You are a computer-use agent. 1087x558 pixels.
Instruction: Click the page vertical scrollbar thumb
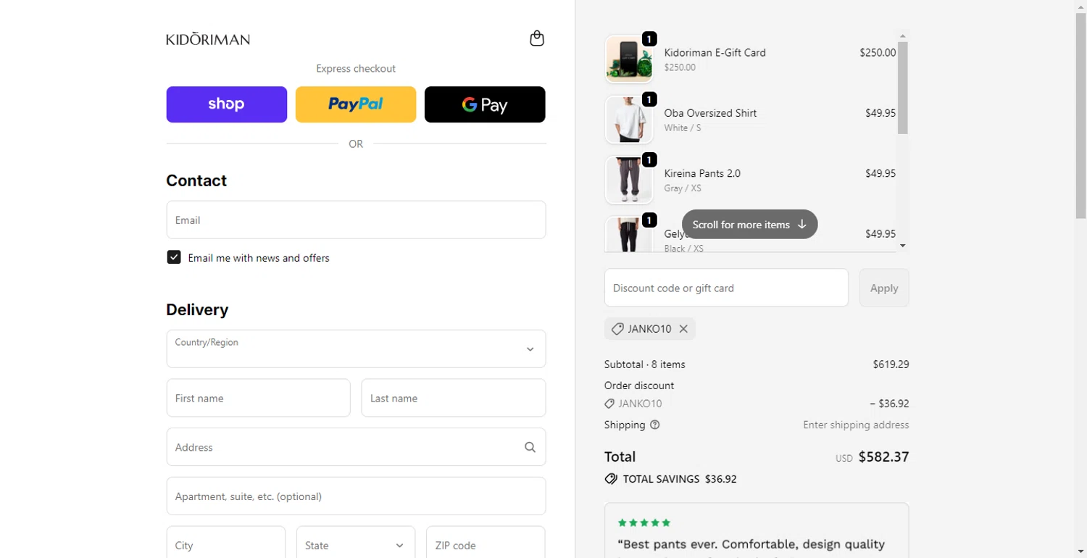1081,116
